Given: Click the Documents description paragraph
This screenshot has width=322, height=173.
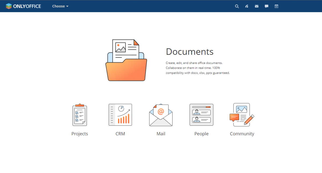Looking at the screenshot, I should pos(197,68).
